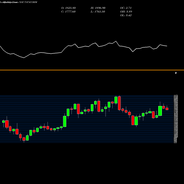Image resolution: width=184 pixels, height=184 pixels.
Task: Click the high price value H: 1896.90
Action: [98, 8]
